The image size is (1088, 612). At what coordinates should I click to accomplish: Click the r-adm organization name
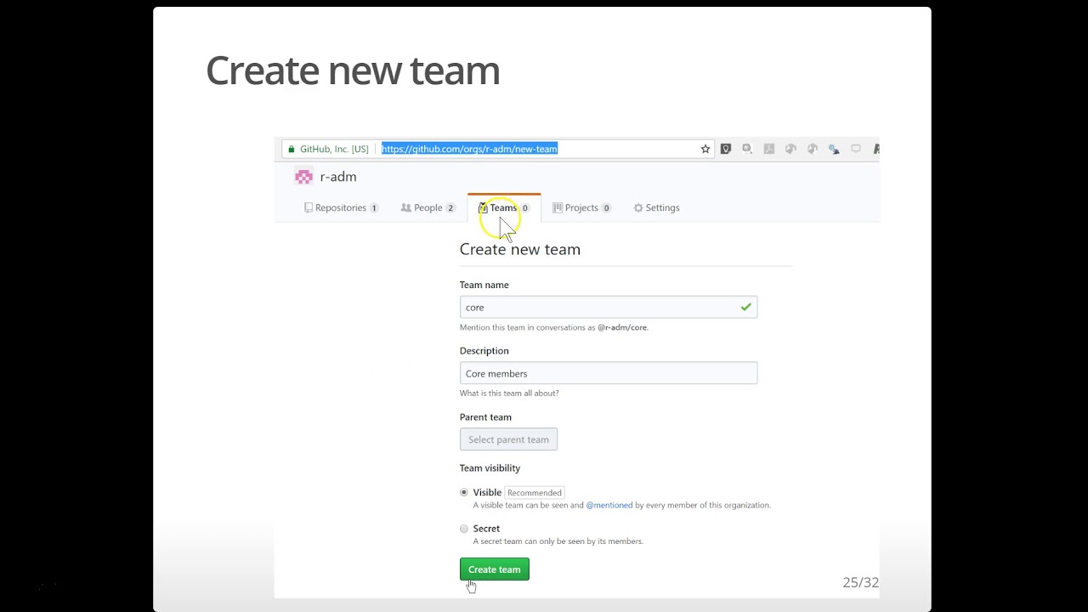point(338,177)
